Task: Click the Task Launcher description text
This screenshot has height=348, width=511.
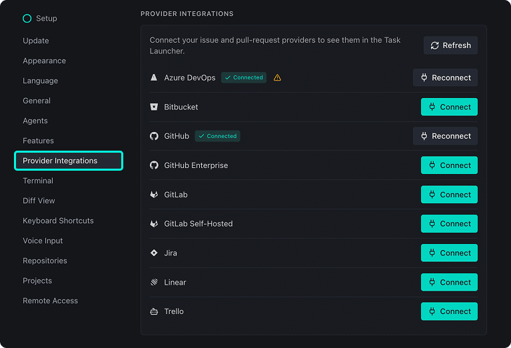Action: [275, 45]
